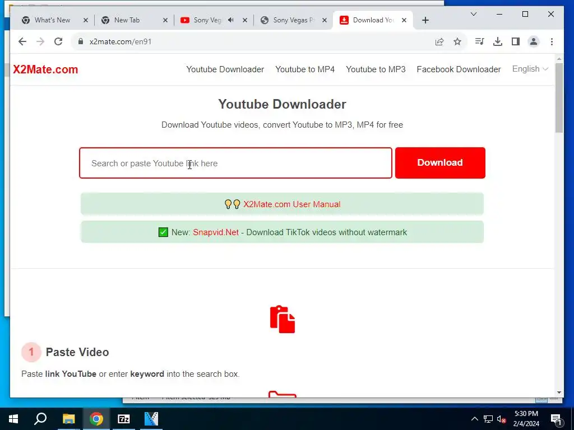The height and width of the screenshot is (430, 574).
Task: Open the media control icon in toolbar
Action: [x=480, y=41]
